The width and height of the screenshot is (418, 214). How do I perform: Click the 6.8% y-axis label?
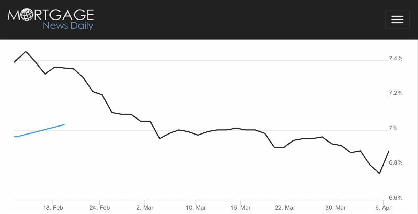pyautogui.click(x=396, y=163)
